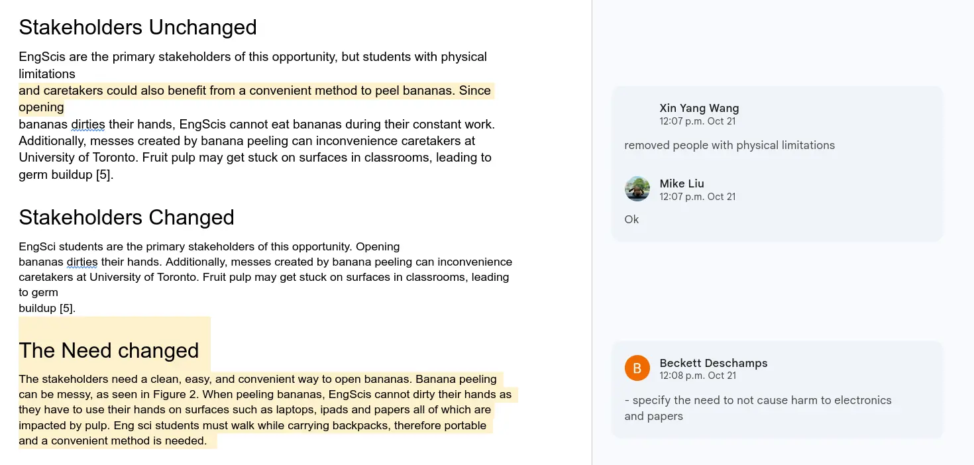The image size is (974, 465).
Task: Click the timestamp under Mike Liu
Action: (697, 197)
